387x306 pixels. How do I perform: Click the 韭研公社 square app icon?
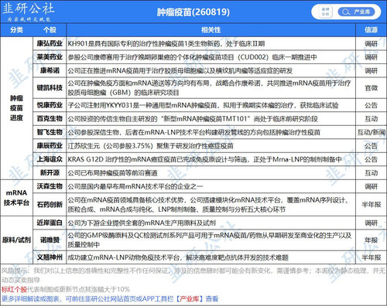[325, 12]
